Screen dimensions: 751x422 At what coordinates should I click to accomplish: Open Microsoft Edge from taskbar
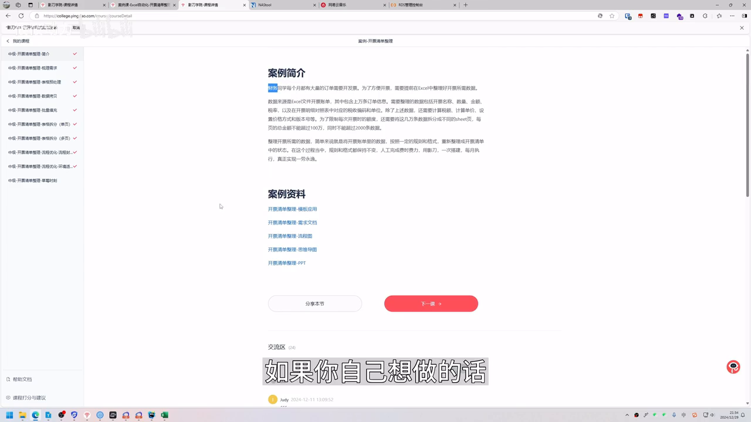point(35,415)
